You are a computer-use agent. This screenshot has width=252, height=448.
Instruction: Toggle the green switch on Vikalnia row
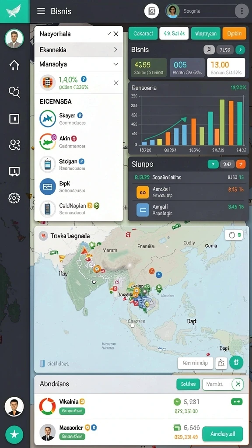[x=237, y=402]
